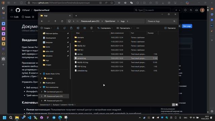Open Telegram from the taskbar
The image size is (215, 121).
[54, 118]
